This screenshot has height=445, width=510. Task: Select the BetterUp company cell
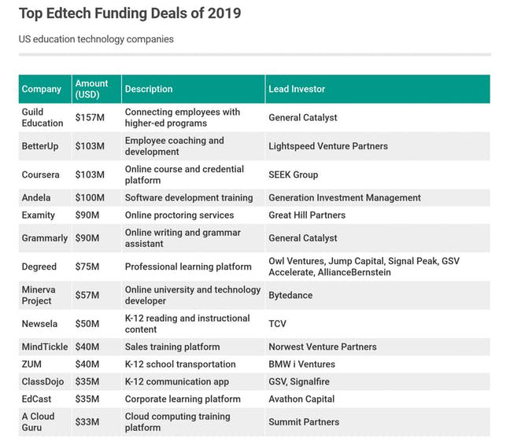45,146
